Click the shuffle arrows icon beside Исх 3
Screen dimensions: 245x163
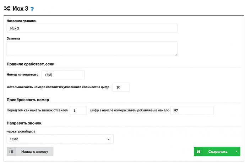click(7, 8)
